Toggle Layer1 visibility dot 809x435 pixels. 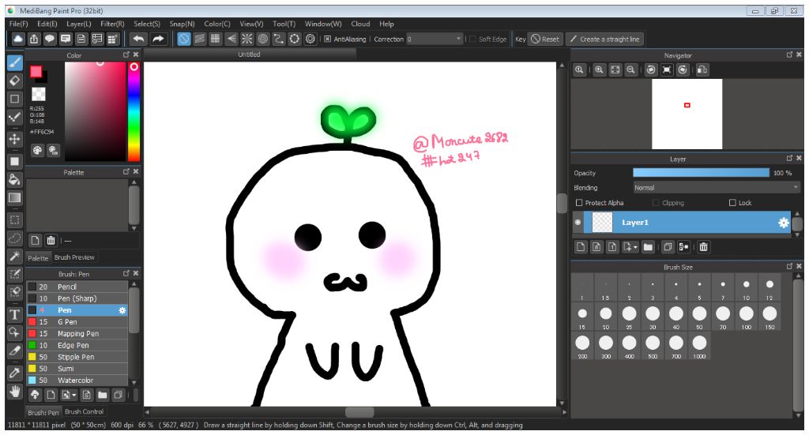point(578,223)
